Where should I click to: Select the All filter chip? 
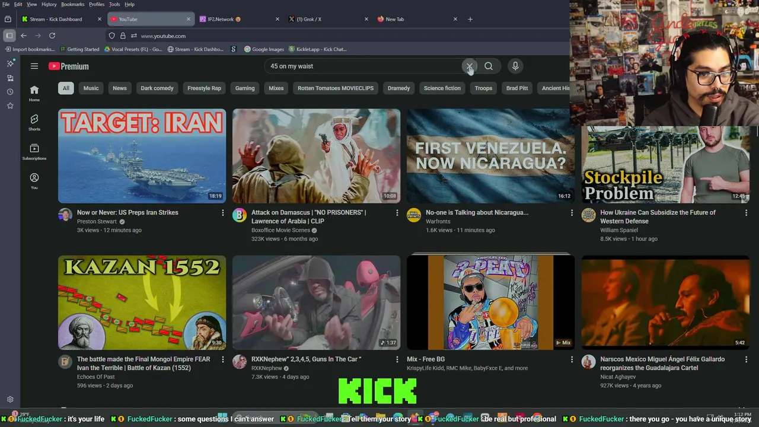tap(66, 88)
